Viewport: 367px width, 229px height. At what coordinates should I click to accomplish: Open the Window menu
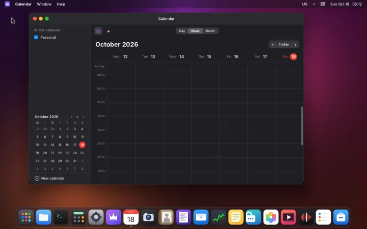tap(44, 4)
